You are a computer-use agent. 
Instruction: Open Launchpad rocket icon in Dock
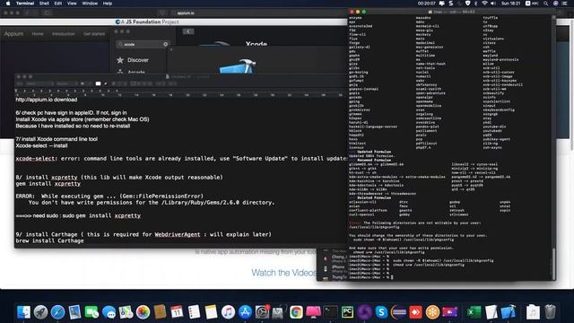[x=40, y=312]
